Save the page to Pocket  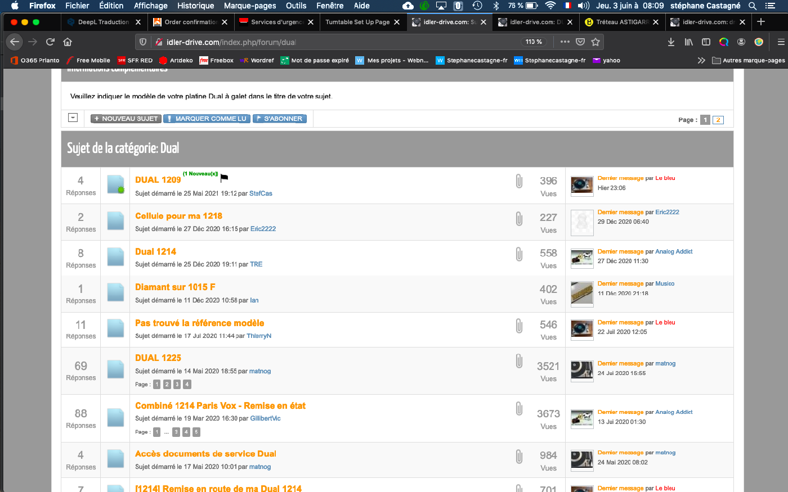tap(580, 42)
